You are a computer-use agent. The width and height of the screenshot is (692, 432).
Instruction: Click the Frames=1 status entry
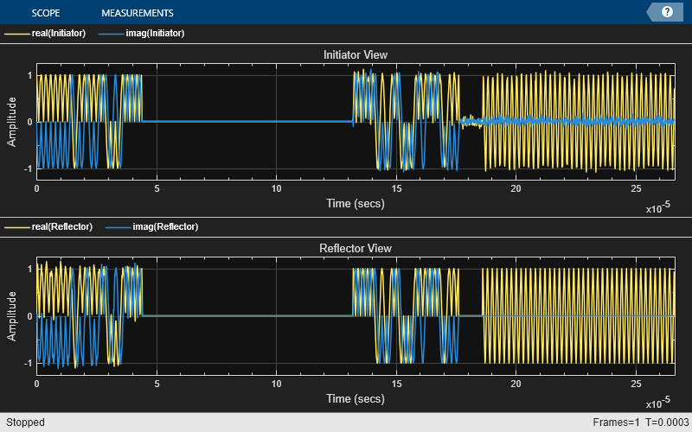click(x=616, y=422)
